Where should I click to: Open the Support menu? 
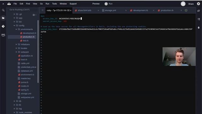(73, 4)
